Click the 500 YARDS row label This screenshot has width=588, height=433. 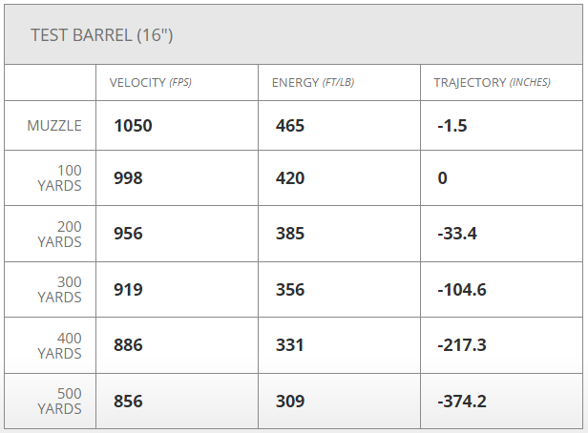(x=59, y=401)
